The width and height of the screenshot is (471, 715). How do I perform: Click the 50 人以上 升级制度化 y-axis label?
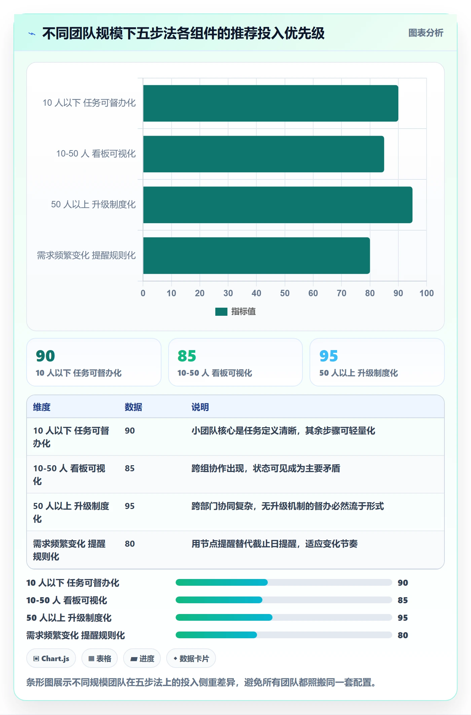[x=93, y=204]
